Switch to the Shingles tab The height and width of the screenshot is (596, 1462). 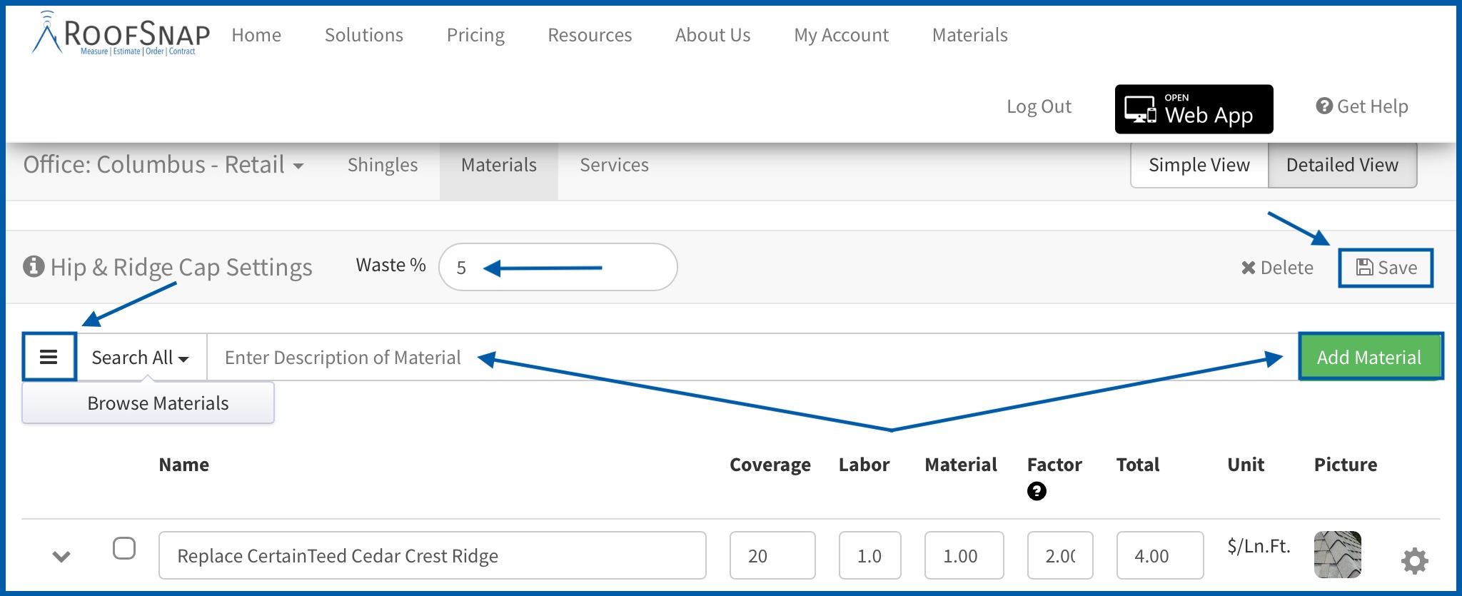pyautogui.click(x=383, y=165)
